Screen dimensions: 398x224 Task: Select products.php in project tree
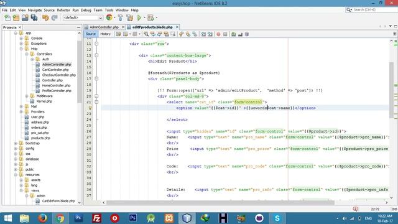pyautogui.click(x=40, y=138)
